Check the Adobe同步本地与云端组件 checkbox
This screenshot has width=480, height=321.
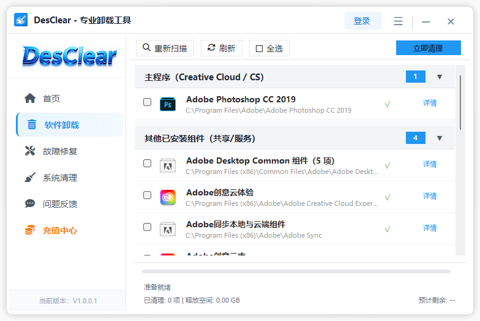147,227
